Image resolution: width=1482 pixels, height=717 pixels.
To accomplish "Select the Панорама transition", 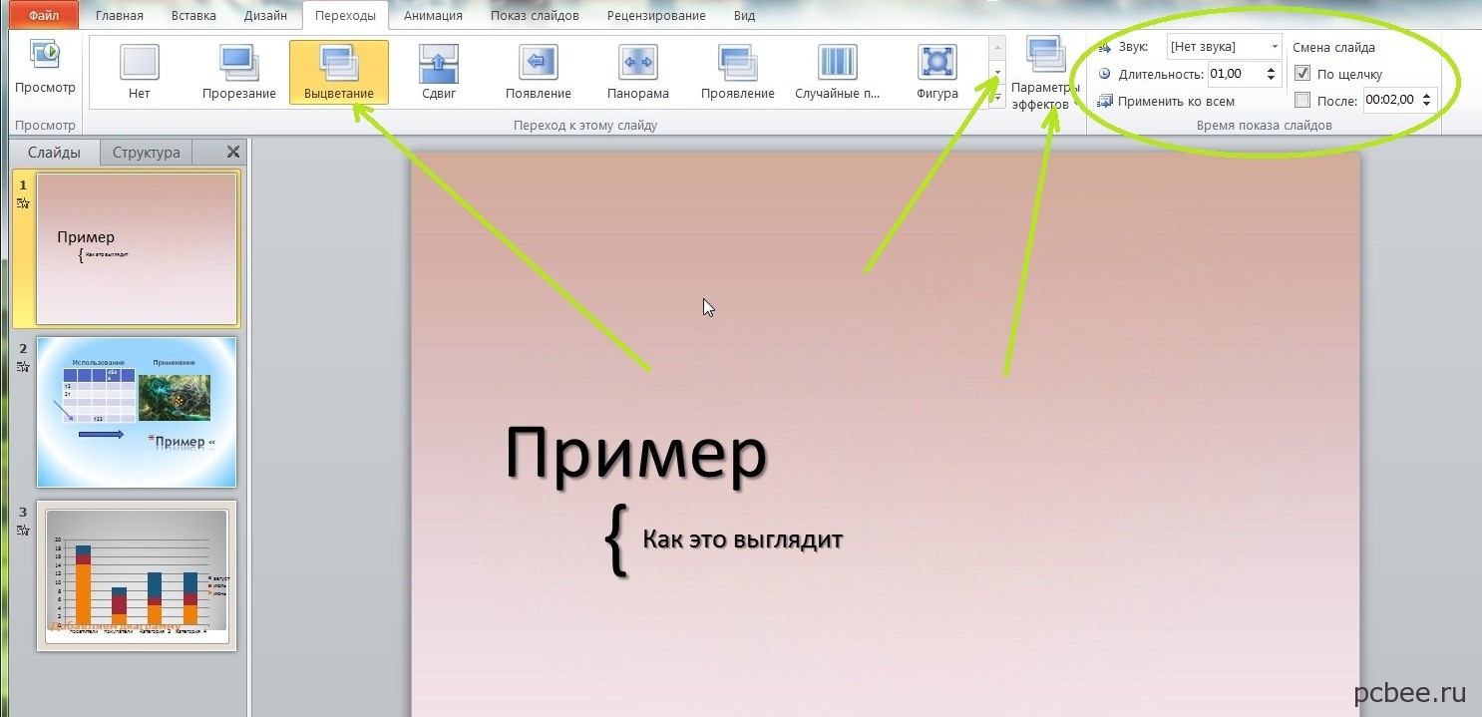I will tap(638, 71).
